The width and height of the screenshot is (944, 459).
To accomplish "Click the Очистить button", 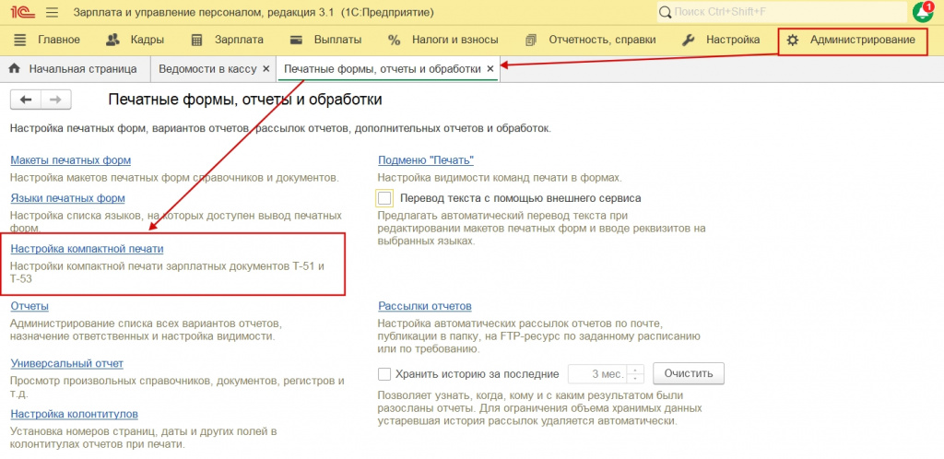I will [688, 373].
